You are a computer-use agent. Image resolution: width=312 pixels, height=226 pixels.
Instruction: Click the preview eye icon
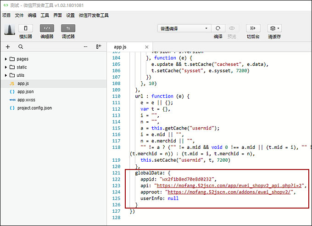point(232,28)
